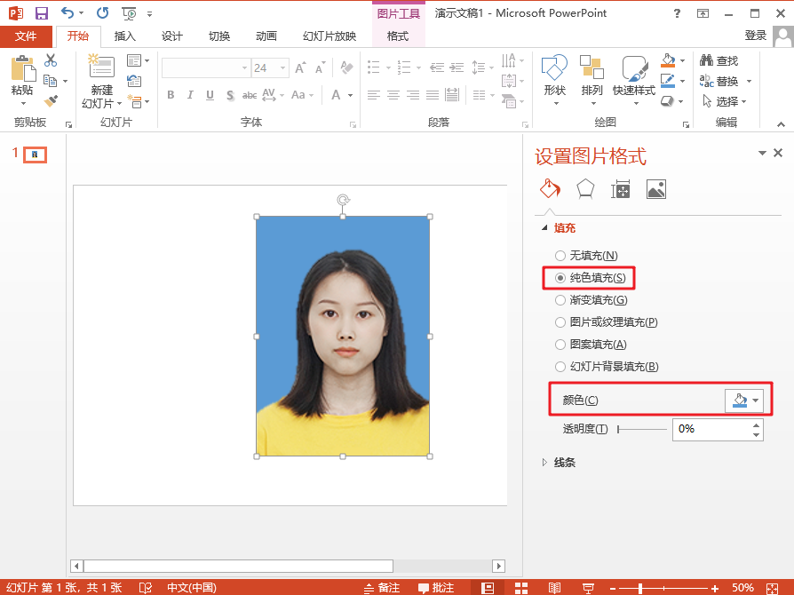Screen dimensions: 794x595
Task: Switch to the 设计 tab
Action: click(x=171, y=36)
